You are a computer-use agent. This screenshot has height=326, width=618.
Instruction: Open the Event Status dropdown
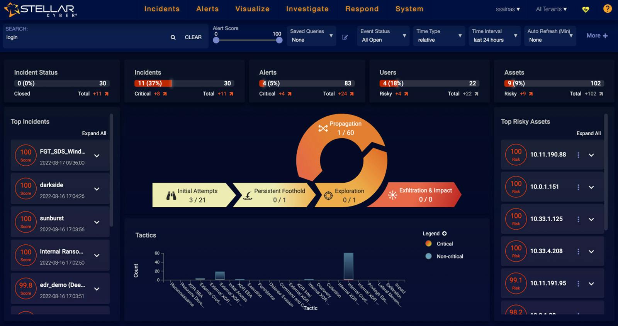(383, 36)
